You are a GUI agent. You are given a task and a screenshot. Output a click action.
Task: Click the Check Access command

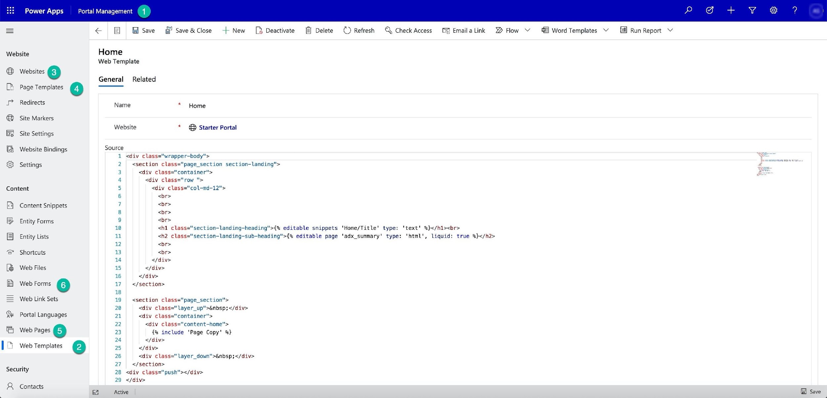pos(409,30)
